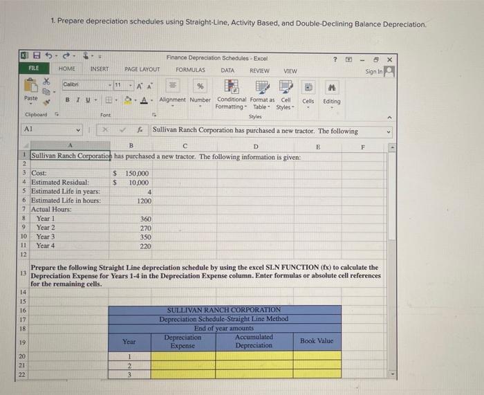Apply the Fill Color bucket

point(128,100)
